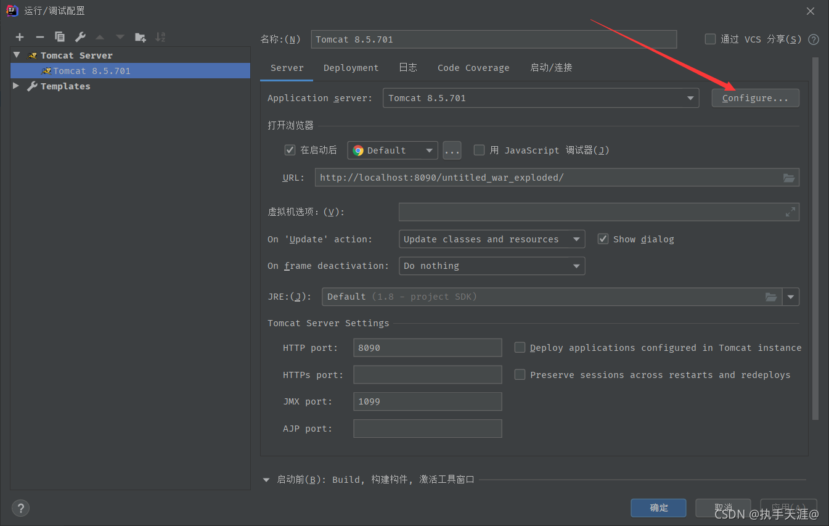Move configuration up arrow

(100, 37)
